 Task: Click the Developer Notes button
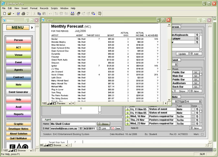(18, 129)
